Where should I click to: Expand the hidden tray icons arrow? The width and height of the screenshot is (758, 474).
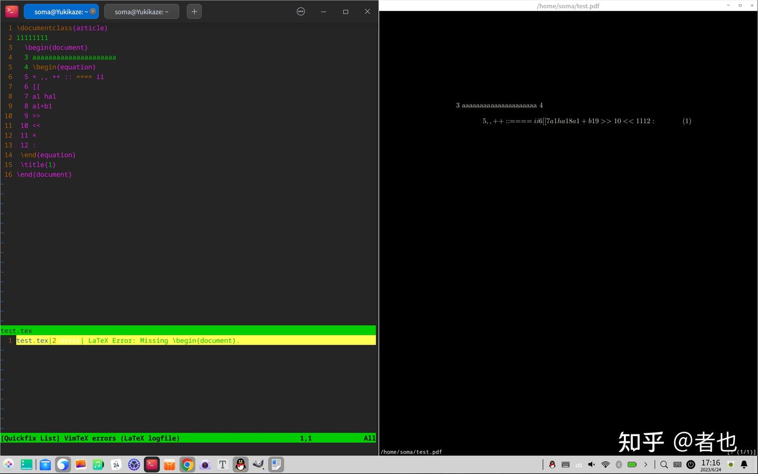click(645, 465)
